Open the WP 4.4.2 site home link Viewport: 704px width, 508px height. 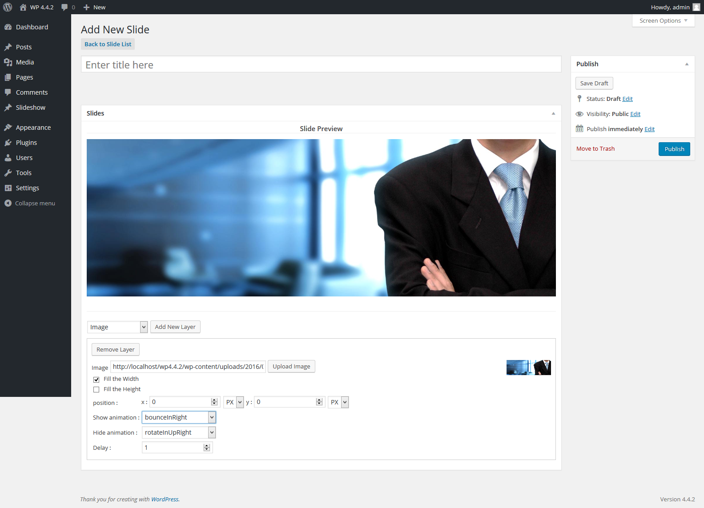[36, 7]
